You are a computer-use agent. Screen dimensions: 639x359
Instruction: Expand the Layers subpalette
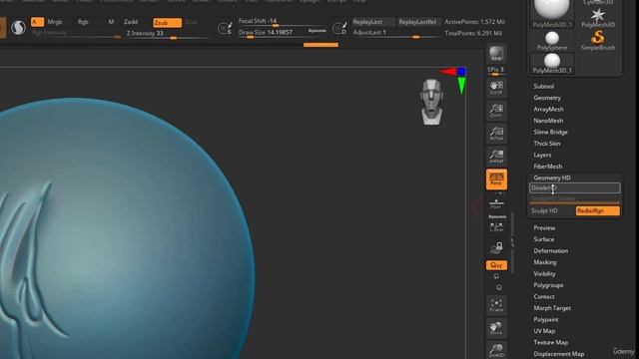pos(542,156)
